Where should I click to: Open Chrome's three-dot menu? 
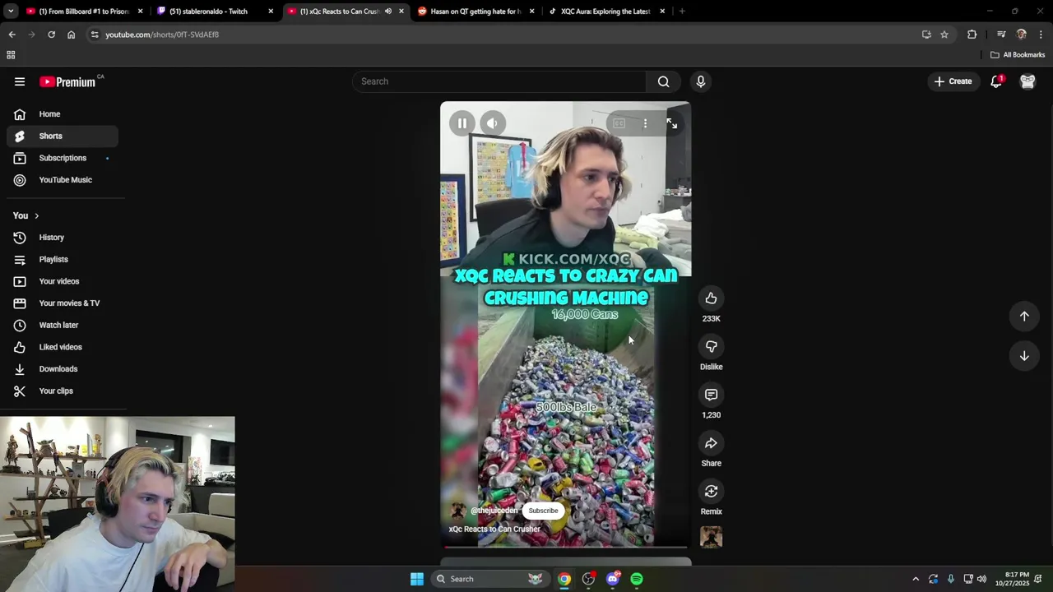pyautogui.click(x=1041, y=35)
